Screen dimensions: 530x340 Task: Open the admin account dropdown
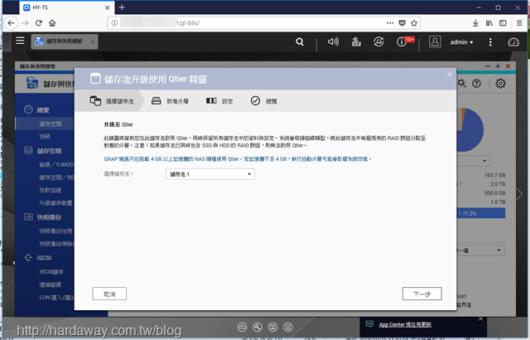point(462,42)
